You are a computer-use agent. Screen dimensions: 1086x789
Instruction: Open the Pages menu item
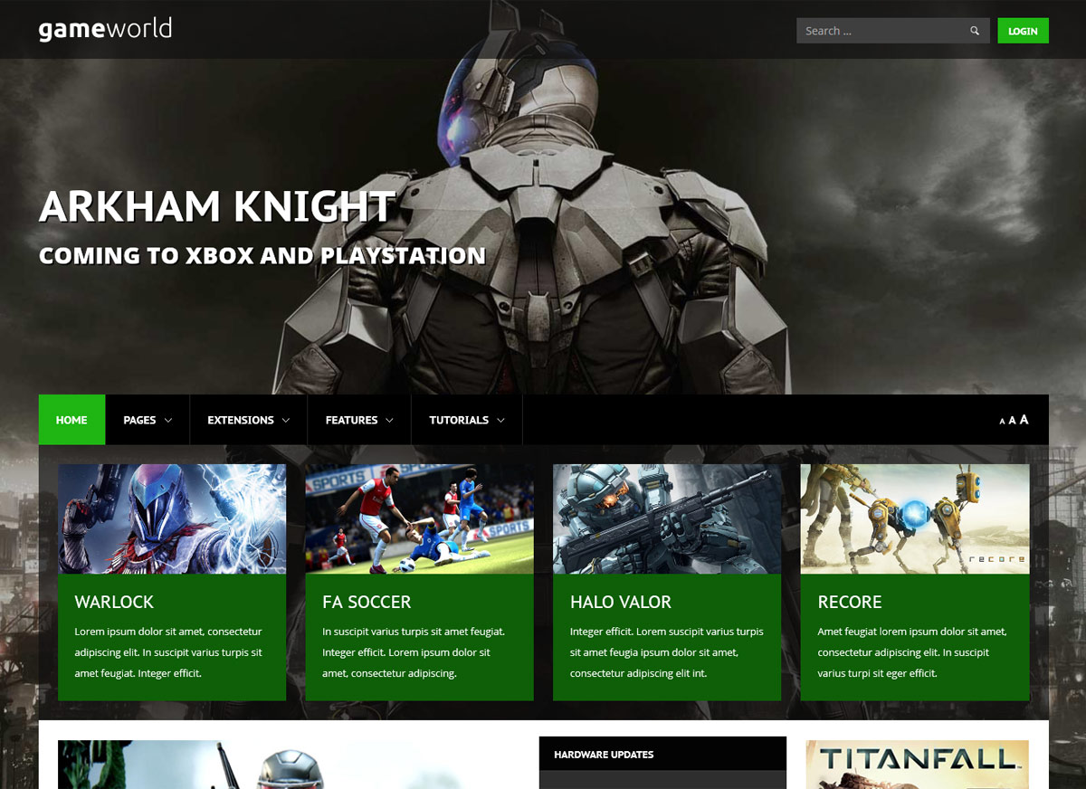(x=148, y=420)
